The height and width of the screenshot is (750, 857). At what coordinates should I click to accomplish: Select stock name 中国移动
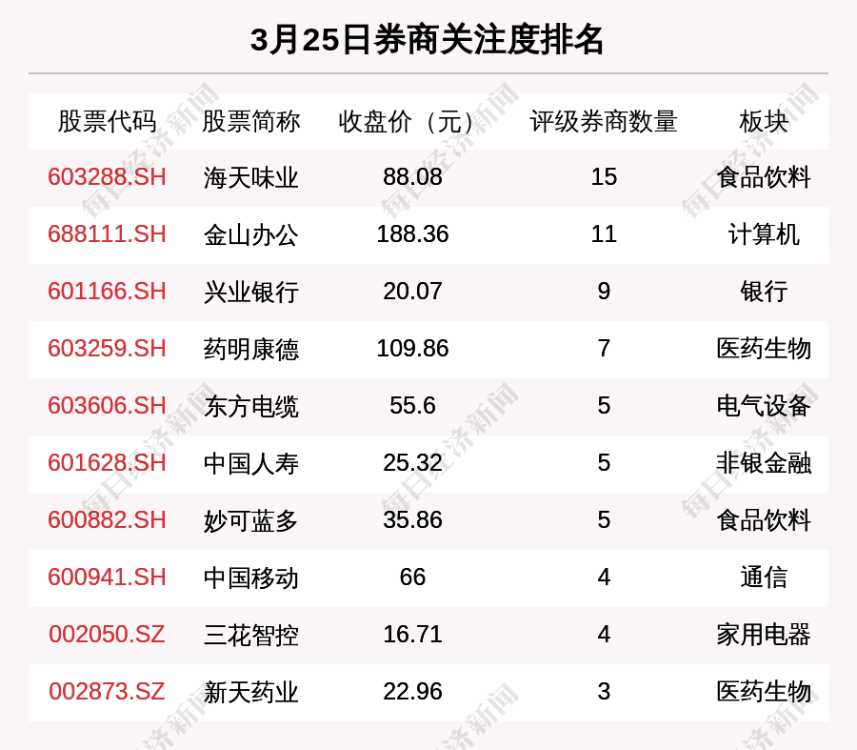[250, 578]
